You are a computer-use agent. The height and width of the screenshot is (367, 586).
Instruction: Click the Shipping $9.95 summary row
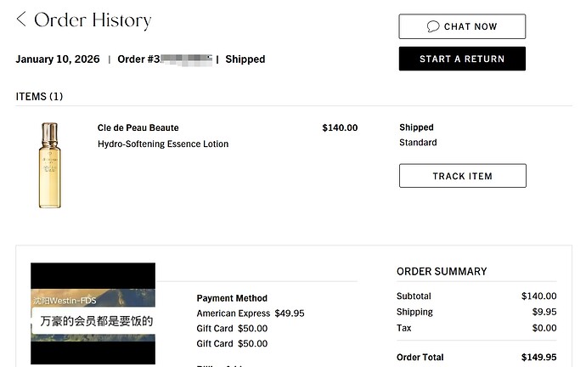click(x=476, y=312)
